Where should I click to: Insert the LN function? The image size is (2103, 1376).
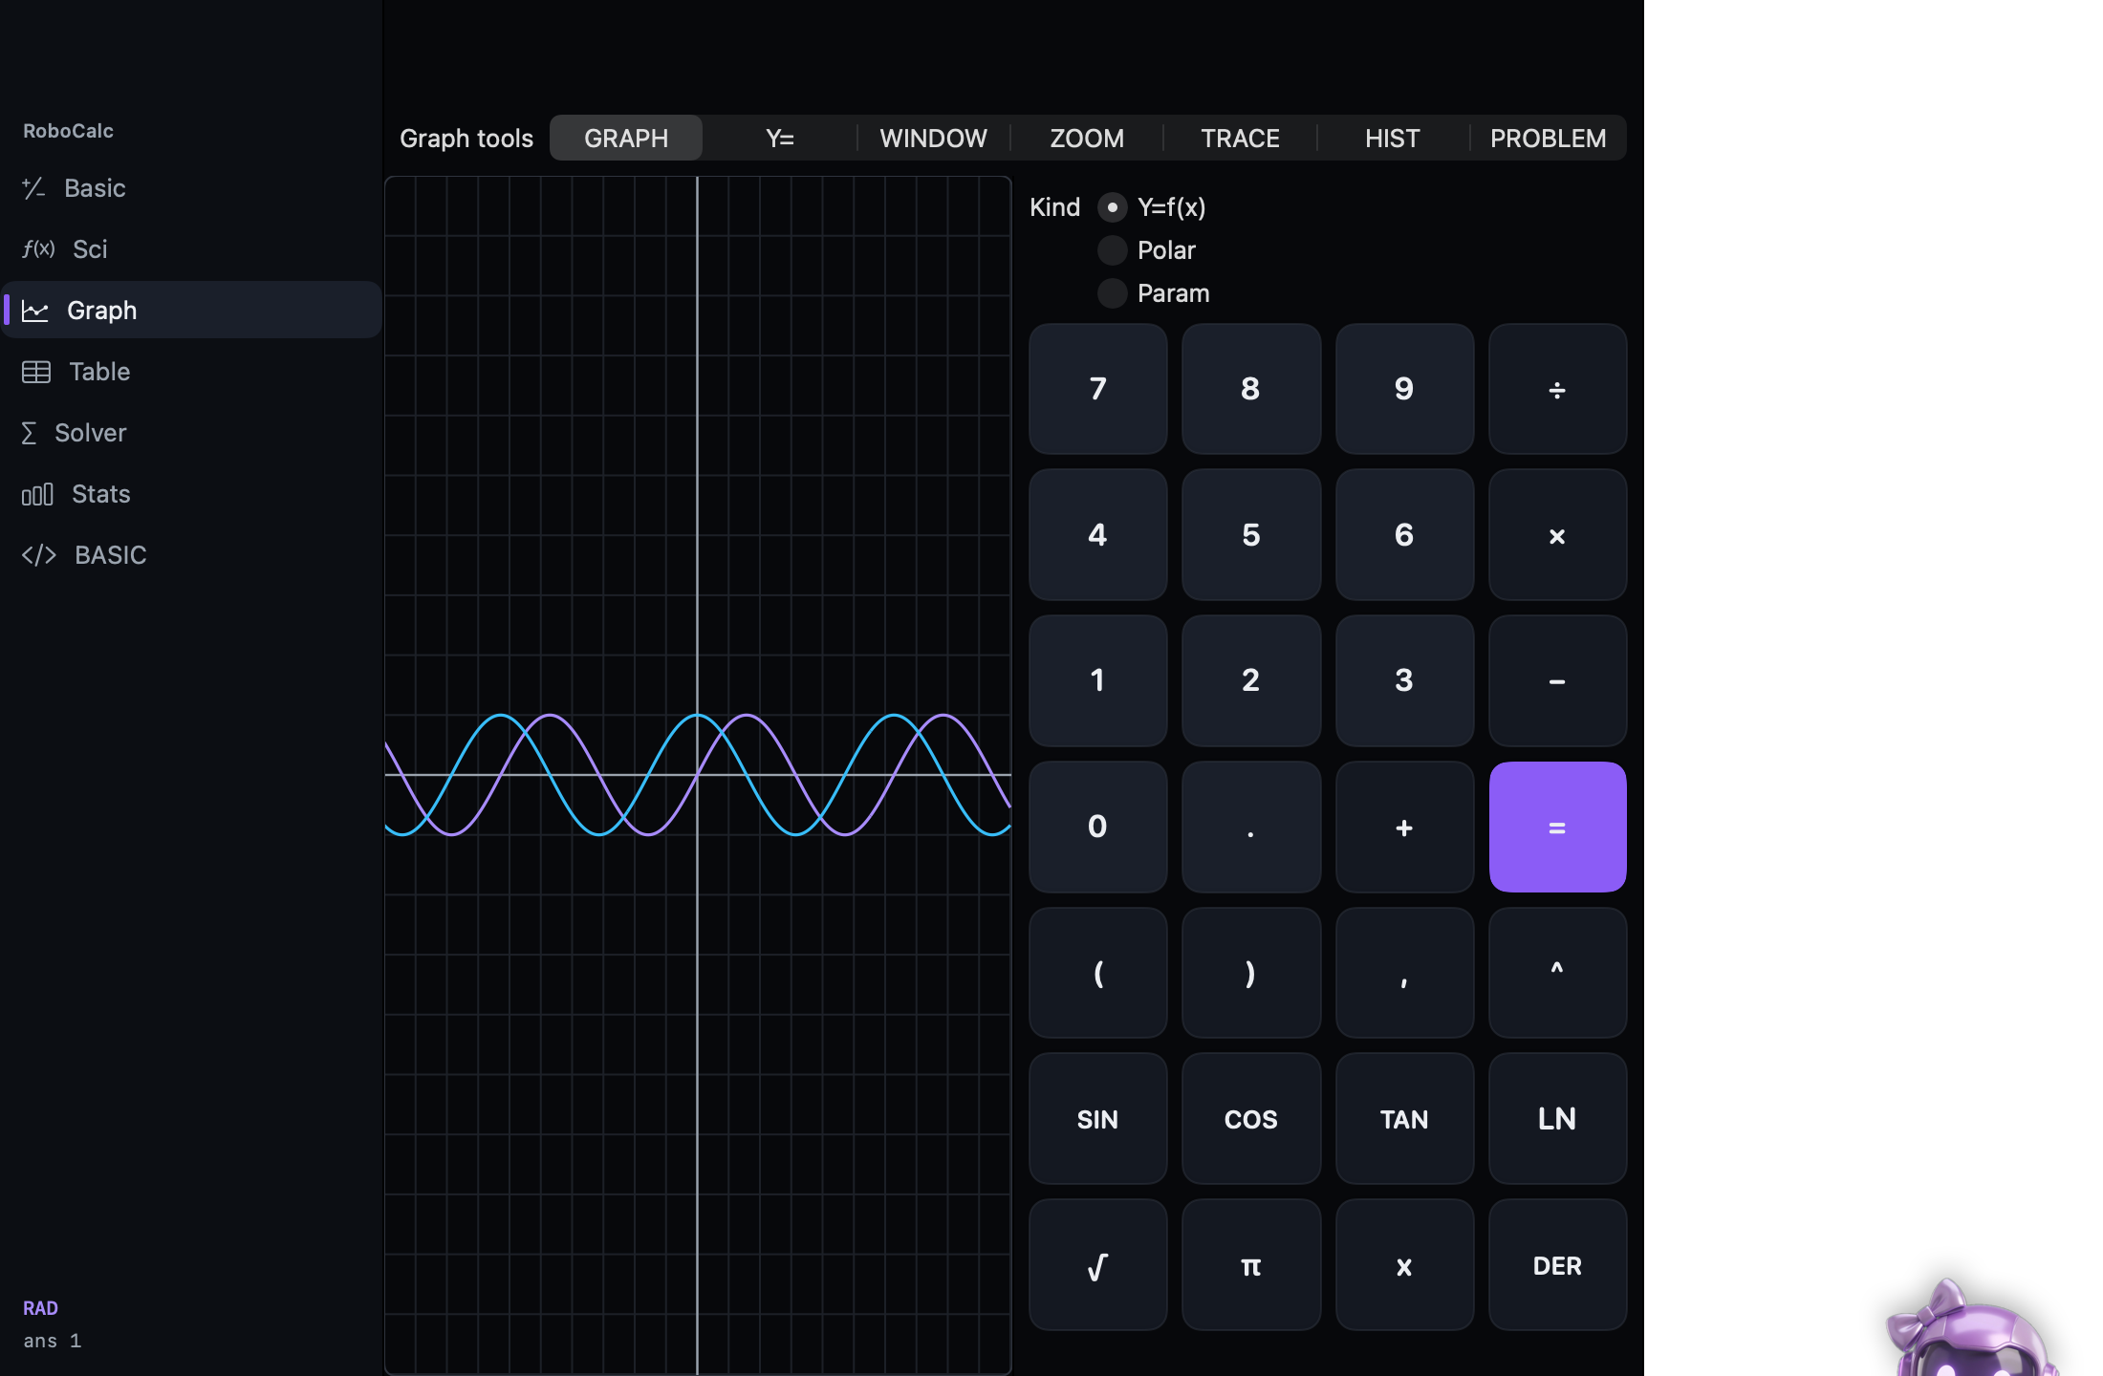coord(1557,1119)
